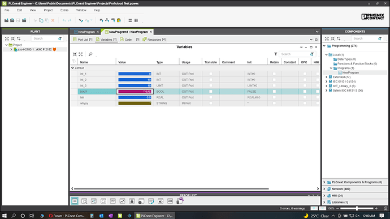The height and width of the screenshot is (219, 390).
Task: Select NewProgram under Programs in Components
Action: click(350, 72)
